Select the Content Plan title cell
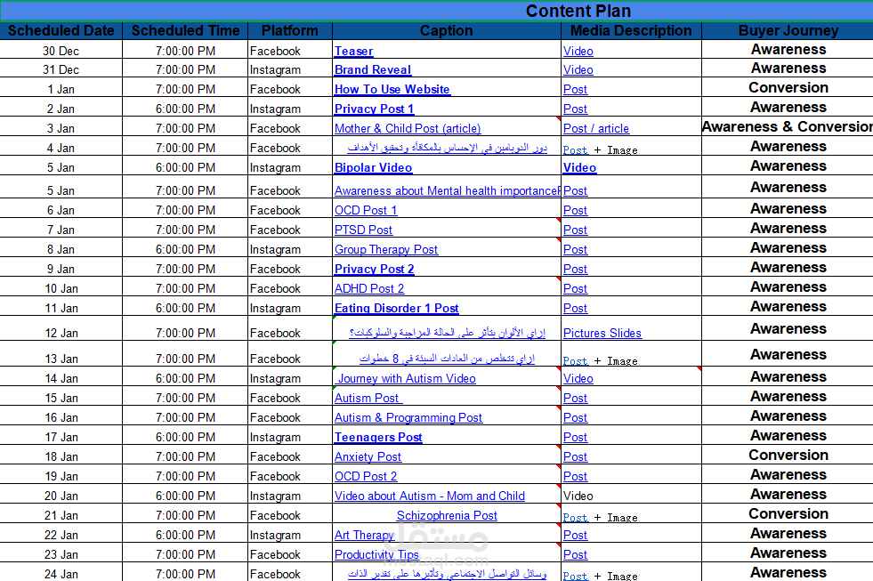The image size is (873, 581). pos(436,12)
